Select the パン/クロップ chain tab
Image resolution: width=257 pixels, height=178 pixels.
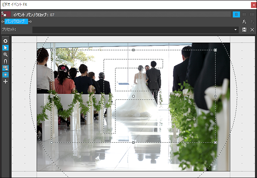16,21
